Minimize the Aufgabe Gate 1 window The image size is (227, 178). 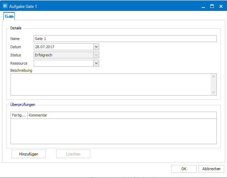(203, 6)
